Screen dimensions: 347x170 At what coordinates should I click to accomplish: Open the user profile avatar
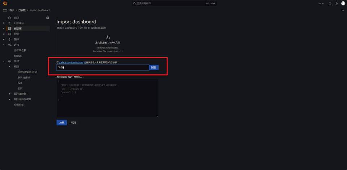pyautogui.click(x=343, y=3)
